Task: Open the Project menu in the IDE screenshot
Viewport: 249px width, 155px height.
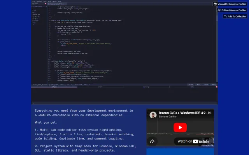Action: pyautogui.click(x=39, y=1)
